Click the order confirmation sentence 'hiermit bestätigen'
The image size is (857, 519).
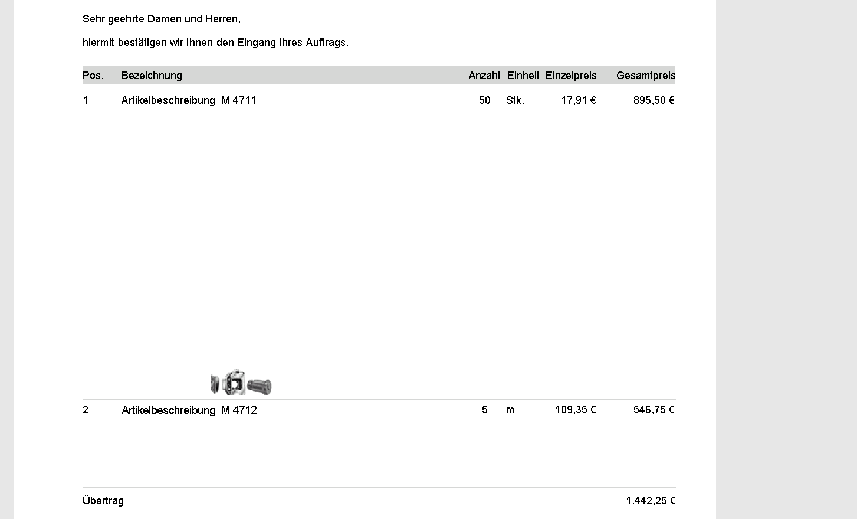coord(215,43)
